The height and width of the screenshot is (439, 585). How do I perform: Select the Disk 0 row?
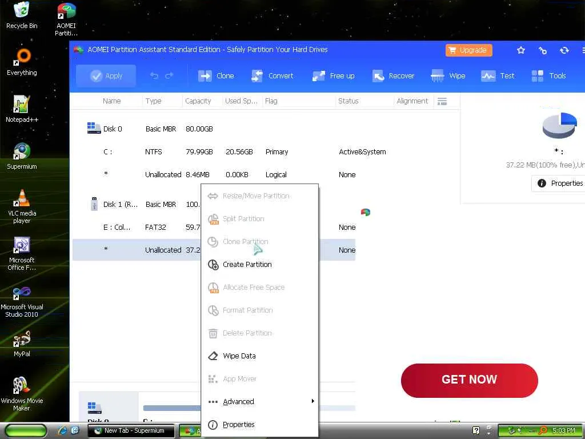214,129
